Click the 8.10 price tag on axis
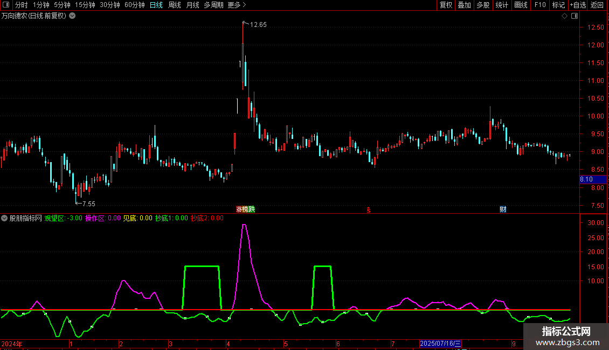 593,179
